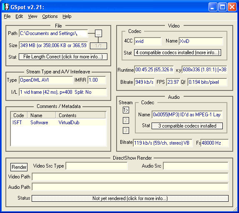239x213 pixels.
Task: Click 'File Length Correct' status button
Action: coord(63,57)
